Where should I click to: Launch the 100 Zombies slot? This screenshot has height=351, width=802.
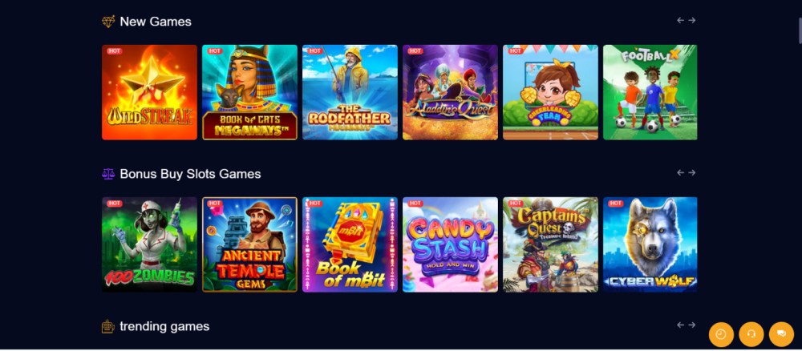149,244
